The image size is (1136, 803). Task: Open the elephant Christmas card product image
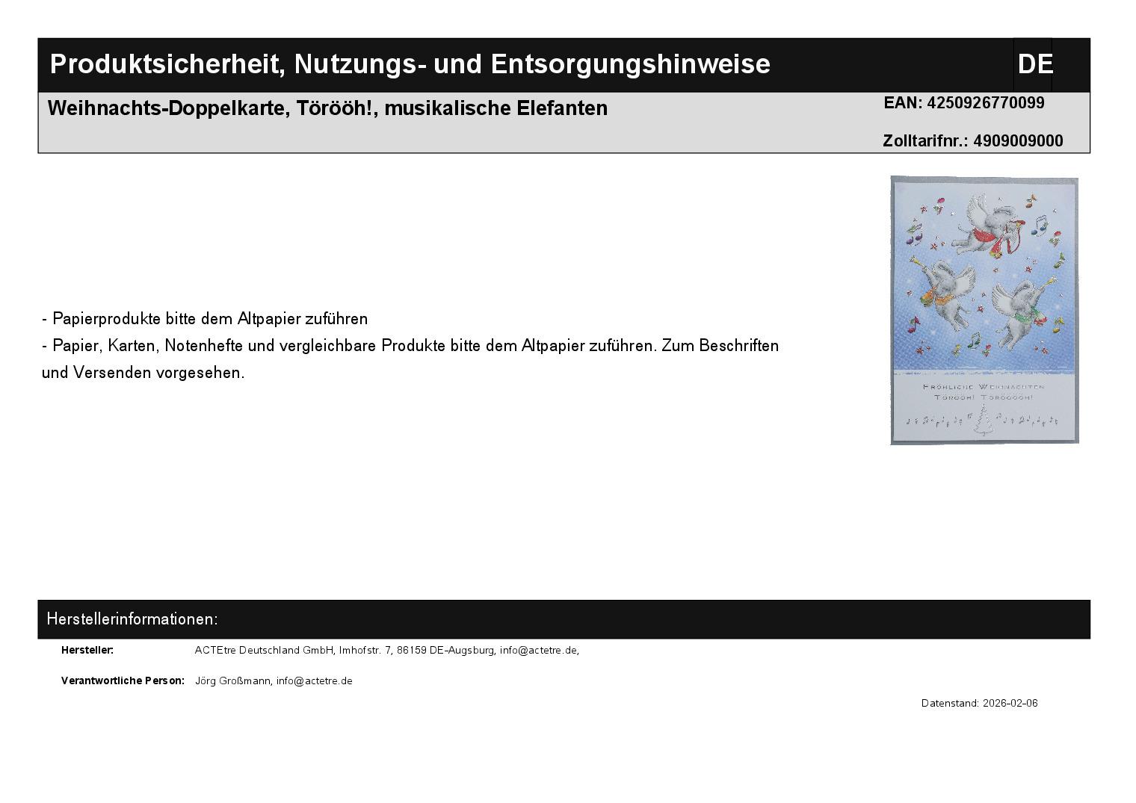point(984,310)
